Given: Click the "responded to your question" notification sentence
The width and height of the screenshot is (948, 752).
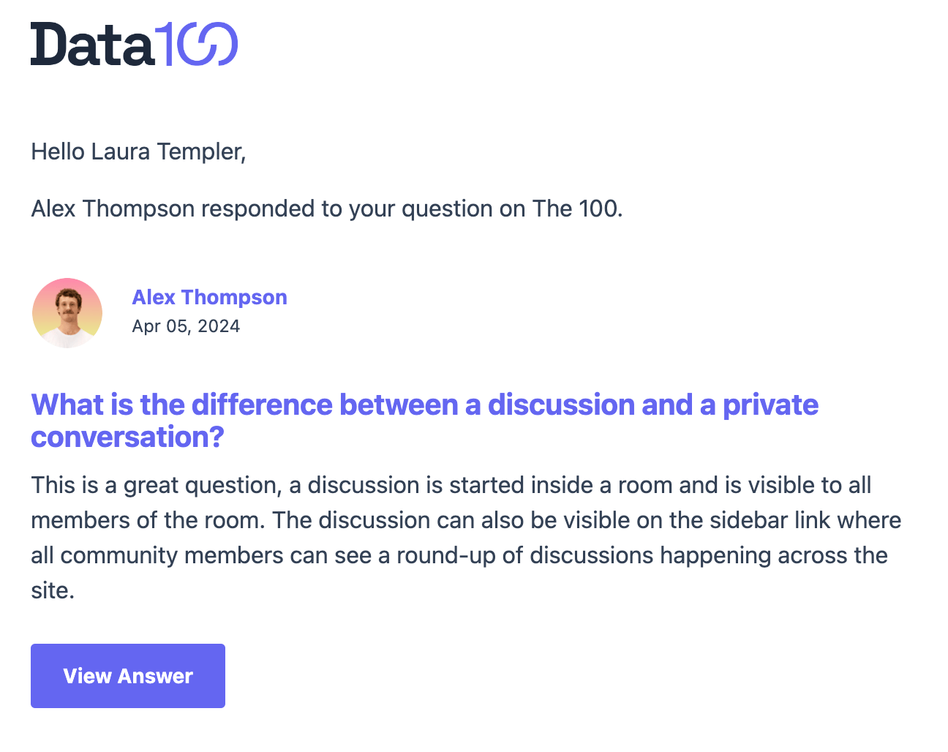Looking at the screenshot, I should coord(327,208).
